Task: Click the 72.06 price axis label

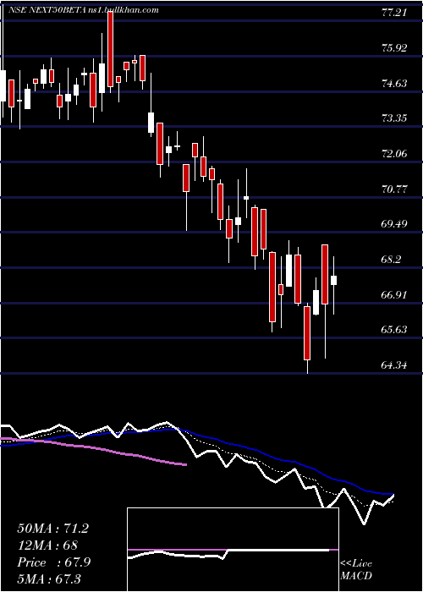Action: point(394,154)
